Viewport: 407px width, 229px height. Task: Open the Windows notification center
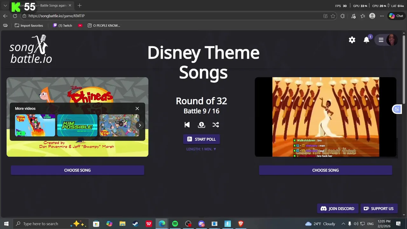point(398,224)
